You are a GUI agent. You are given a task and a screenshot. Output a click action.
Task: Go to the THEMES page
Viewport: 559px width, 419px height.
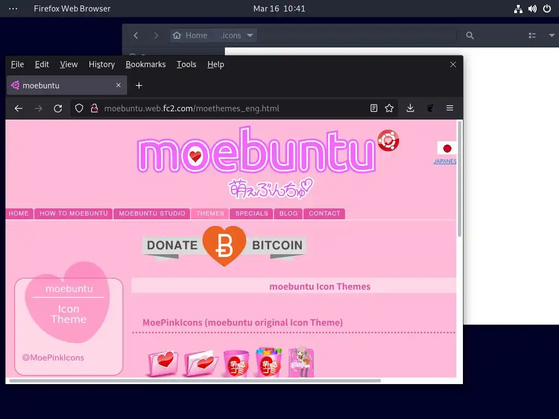coord(210,213)
